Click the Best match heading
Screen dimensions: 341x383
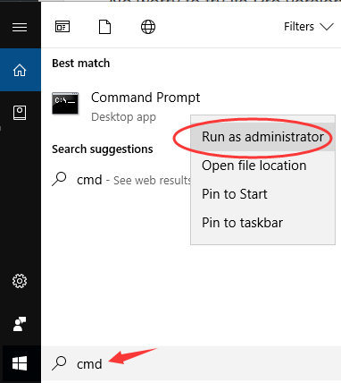point(81,64)
